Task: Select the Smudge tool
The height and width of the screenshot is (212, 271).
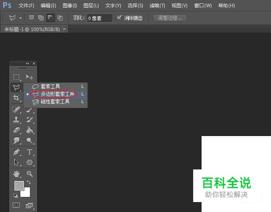Action: tap(16, 140)
